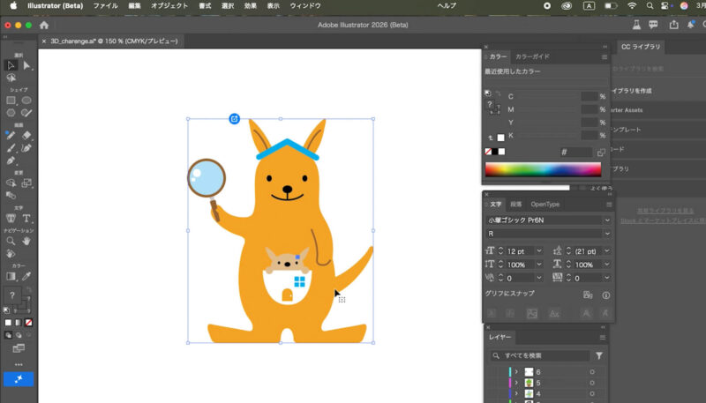Switch to the OpenType tab
The width and height of the screenshot is (706, 403).
(545, 205)
